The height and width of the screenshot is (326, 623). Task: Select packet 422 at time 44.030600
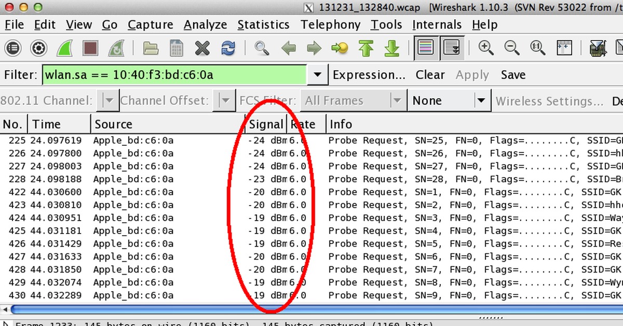click(x=311, y=192)
